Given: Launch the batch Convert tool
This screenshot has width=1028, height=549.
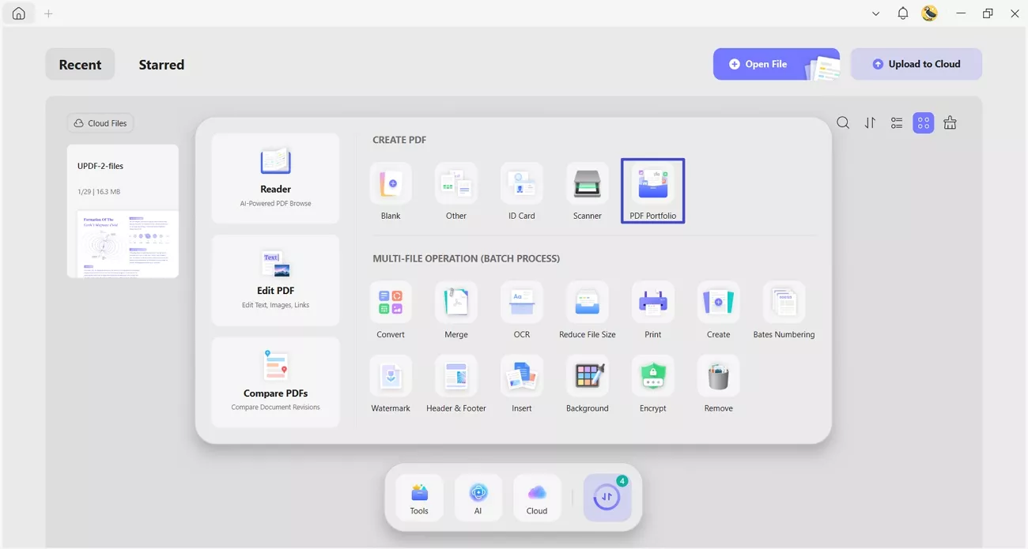Looking at the screenshot, I should tap(391, 310).
